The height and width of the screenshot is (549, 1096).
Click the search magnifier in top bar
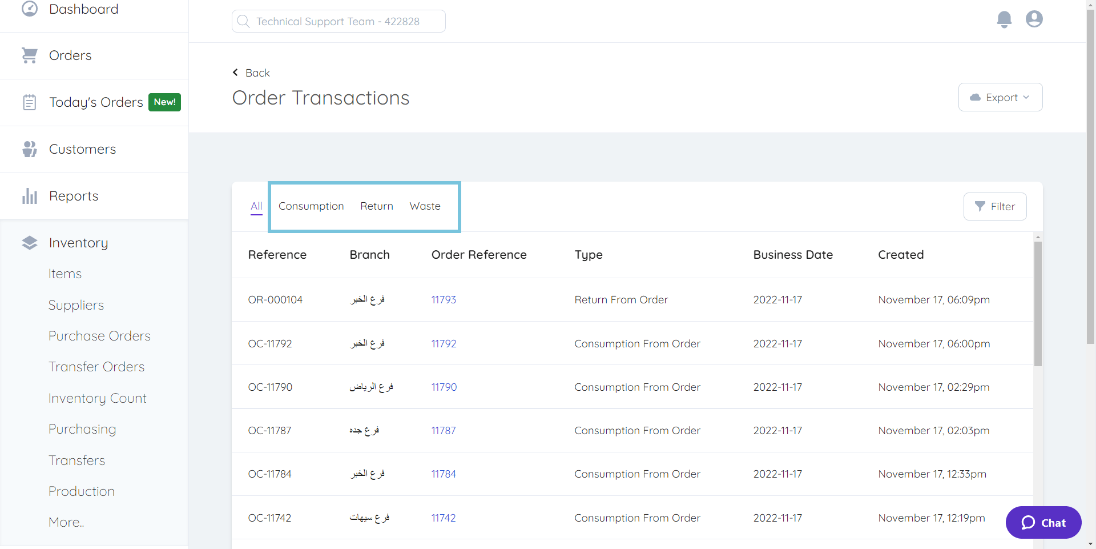click(x=244, y=21)
